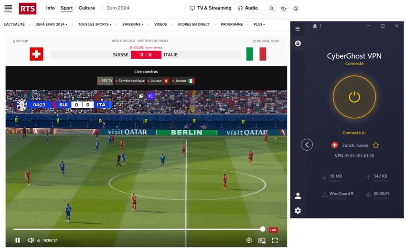Select the Italian Joueur camera
Viewport: 406px width, 249px height.
pyautogui.click(x=183, y=81)
